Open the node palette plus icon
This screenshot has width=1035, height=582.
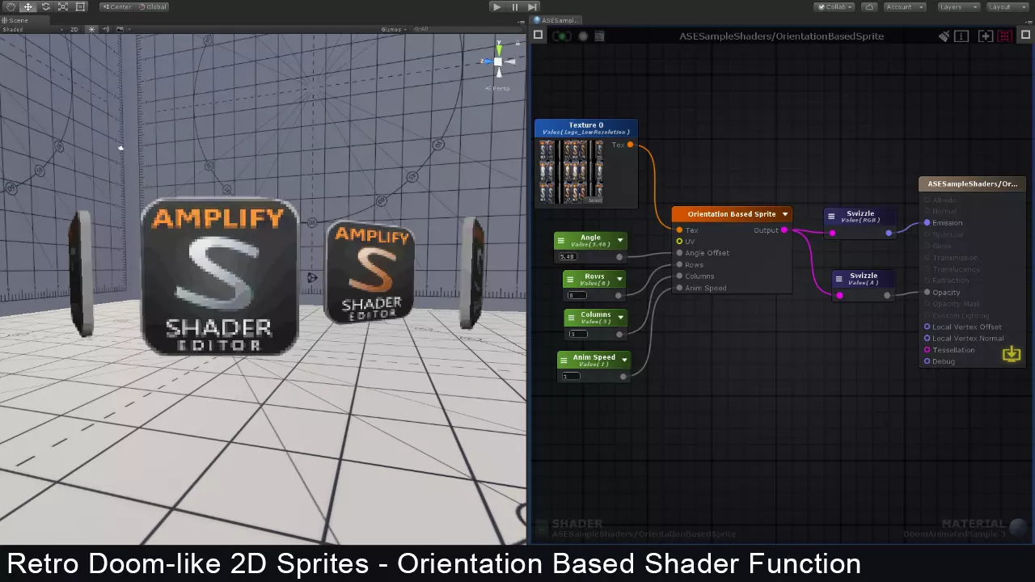click(x=985, y=36)
